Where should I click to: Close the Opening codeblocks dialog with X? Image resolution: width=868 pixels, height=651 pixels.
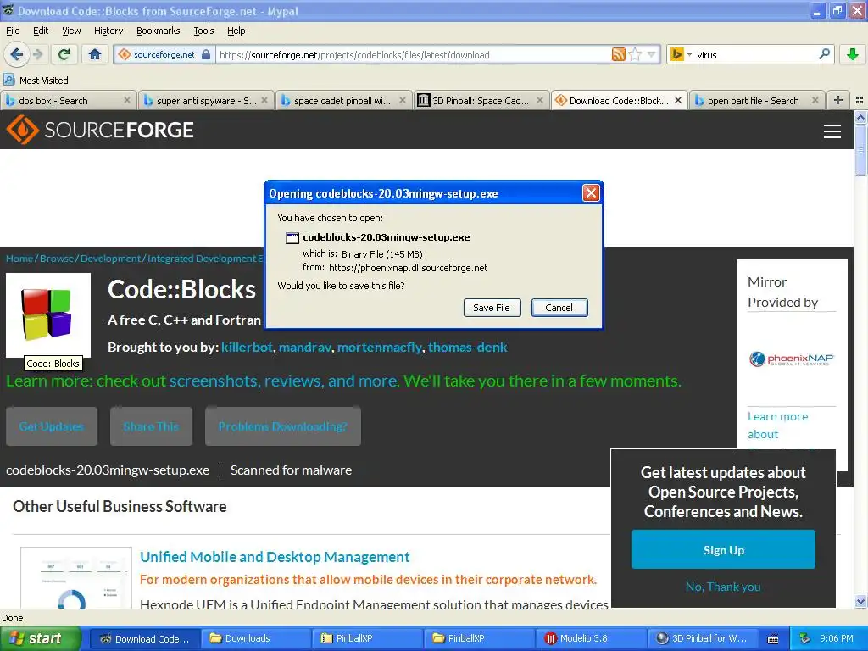[x=591, y=192]
